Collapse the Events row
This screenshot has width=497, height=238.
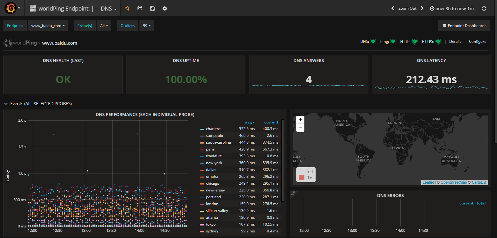pos(6,104)
